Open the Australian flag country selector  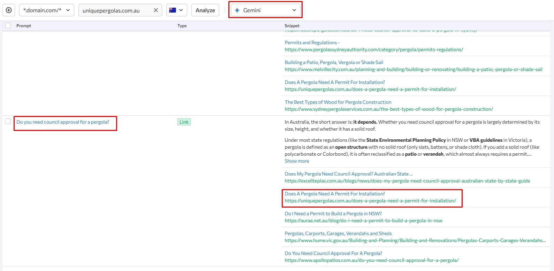[176, 10]
